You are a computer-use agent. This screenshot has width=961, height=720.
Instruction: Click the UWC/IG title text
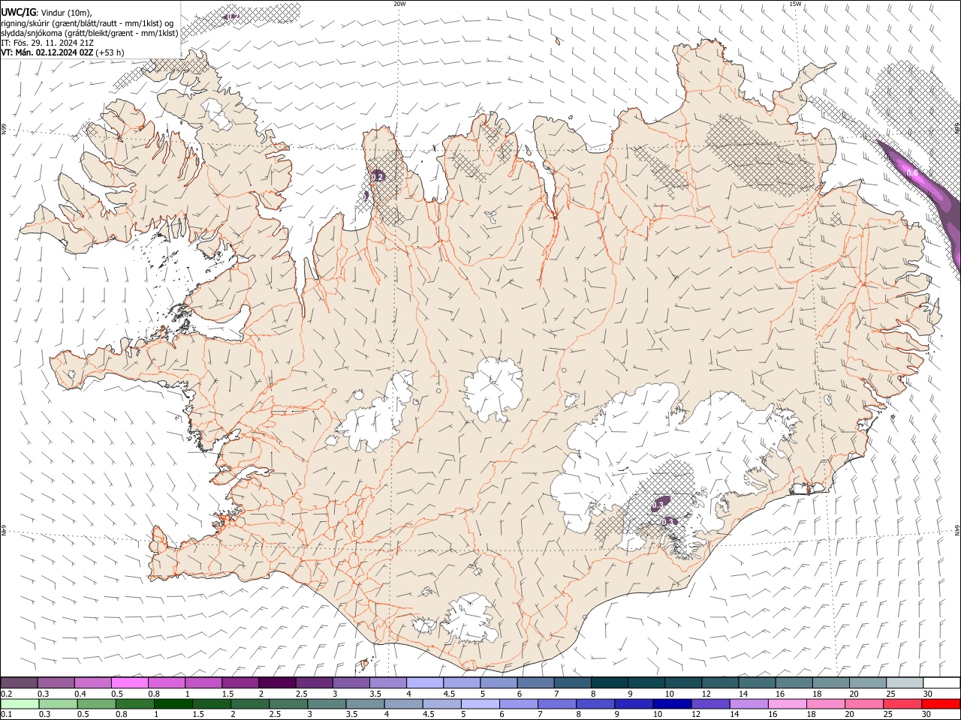[x=18, y=11]
